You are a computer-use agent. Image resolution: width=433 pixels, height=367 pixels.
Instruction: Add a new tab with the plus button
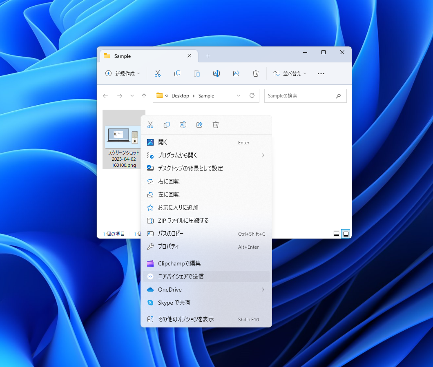(208, 56)
